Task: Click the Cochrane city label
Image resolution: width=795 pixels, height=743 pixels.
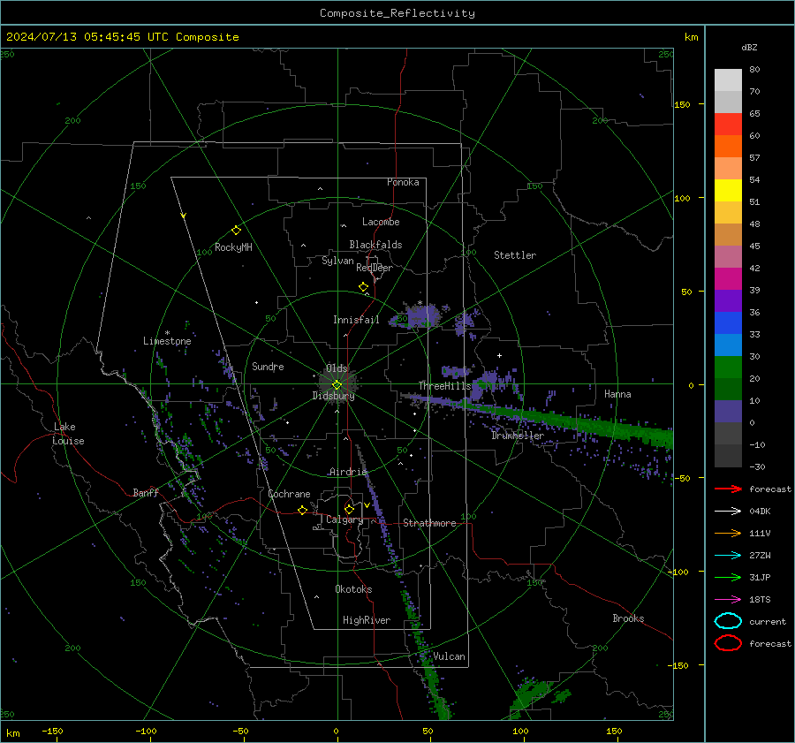Action: coord(289,494)
